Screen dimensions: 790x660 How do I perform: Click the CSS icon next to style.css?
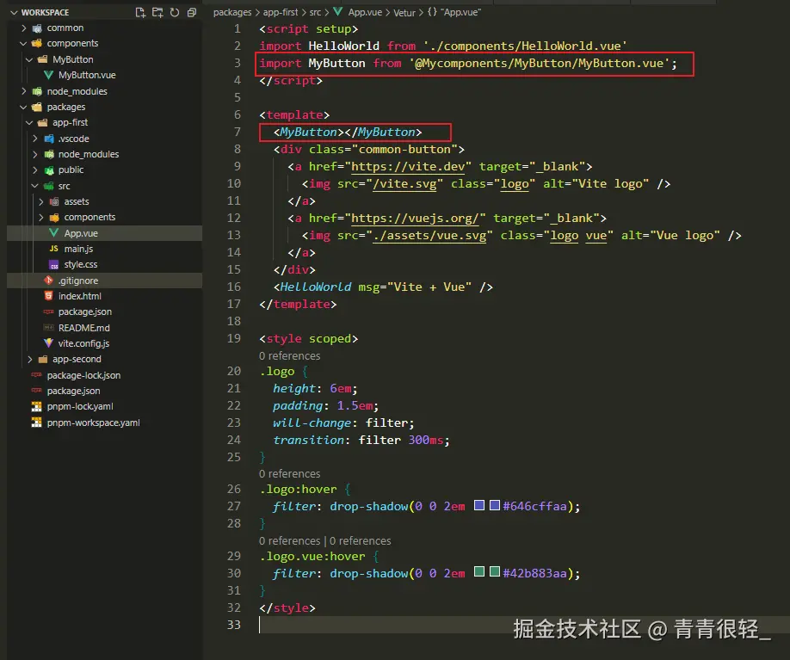tap(54, 264)
